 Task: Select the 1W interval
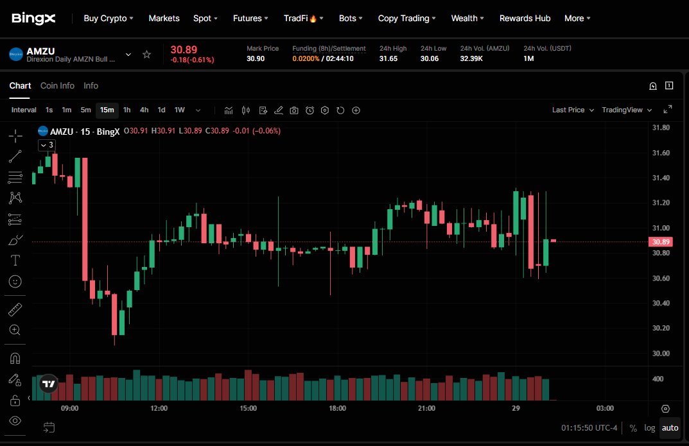pyautogui.click(x=180, y=110)
